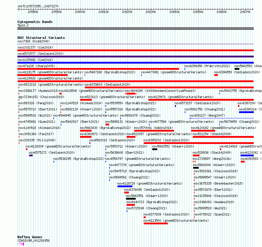Image resolution: width=262 pixels, height=247 pixels.
Task: Click the nsv1031377 (Coe2014) red variant bar
Action: 135,50
